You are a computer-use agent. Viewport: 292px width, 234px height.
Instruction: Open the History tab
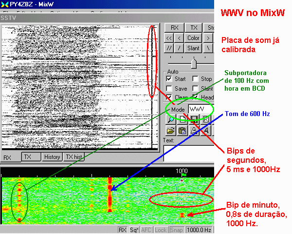pyautogui.click(x=52, y=157)
